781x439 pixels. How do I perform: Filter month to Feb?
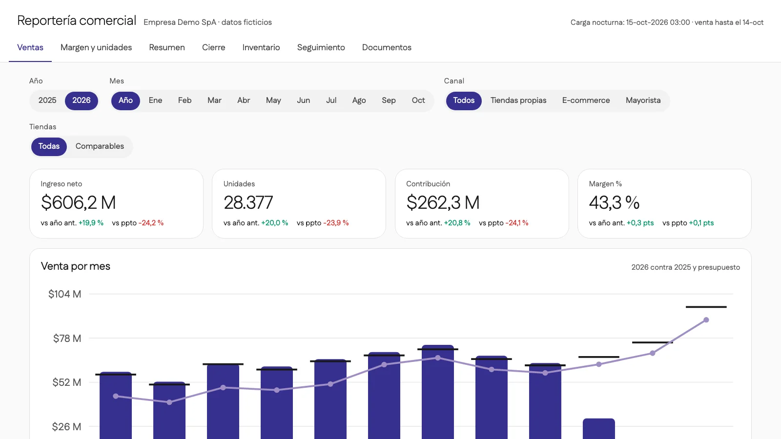(x=185, y=100)
